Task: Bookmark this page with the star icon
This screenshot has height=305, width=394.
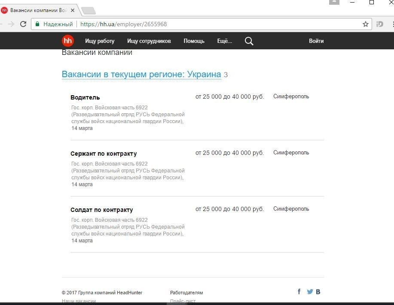Action: tap(366, 24)
